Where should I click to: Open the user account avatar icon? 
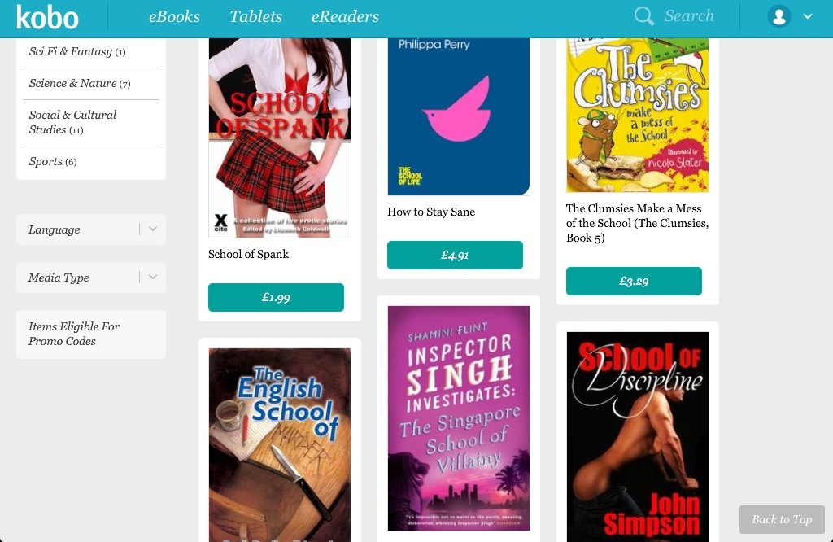click(x=778, y=16)
